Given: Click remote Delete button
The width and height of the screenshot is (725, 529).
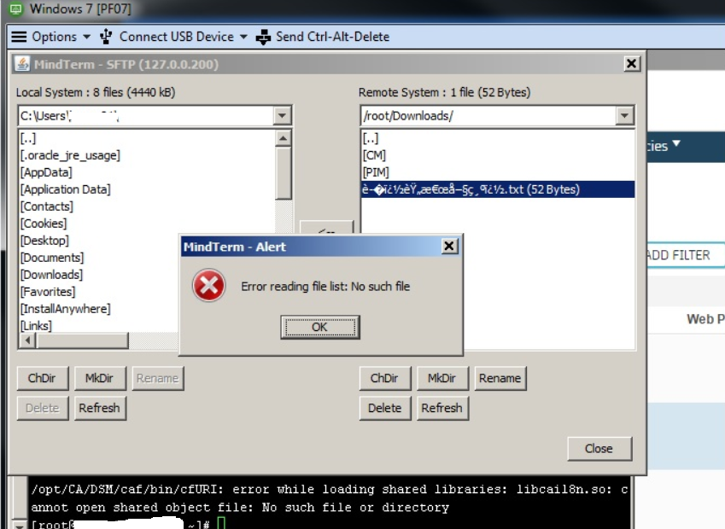Looking at the screenshot, I should [384, 408].
